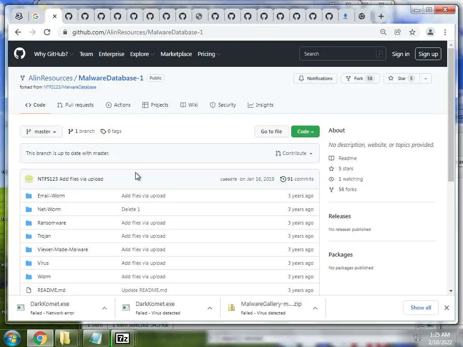Open the Trojan folder

pos(44,236)
